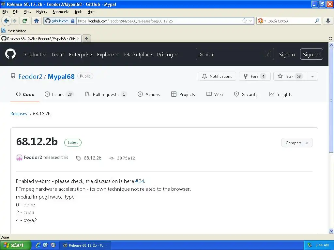Click the Sign in link
Viewport: 334px width, 250px height.
[287, 55]
